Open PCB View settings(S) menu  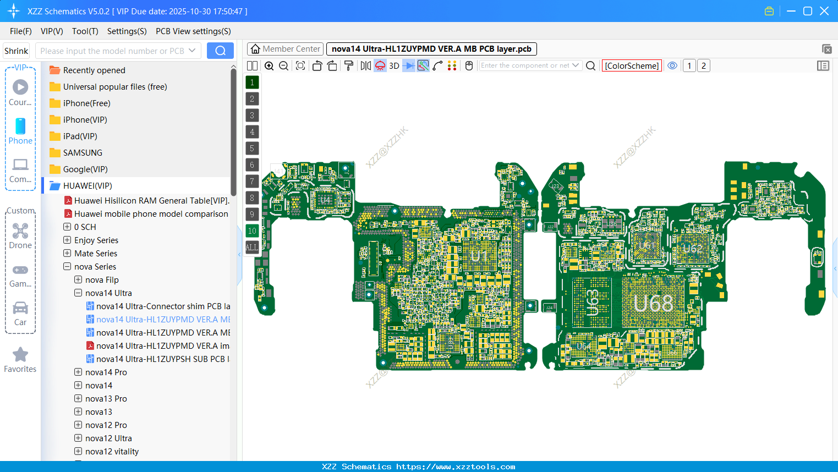tap(193, 31)
